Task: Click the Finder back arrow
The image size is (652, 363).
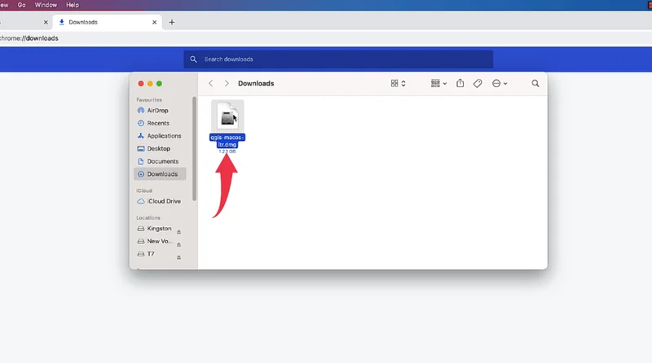Action: [x=211, y=83]
